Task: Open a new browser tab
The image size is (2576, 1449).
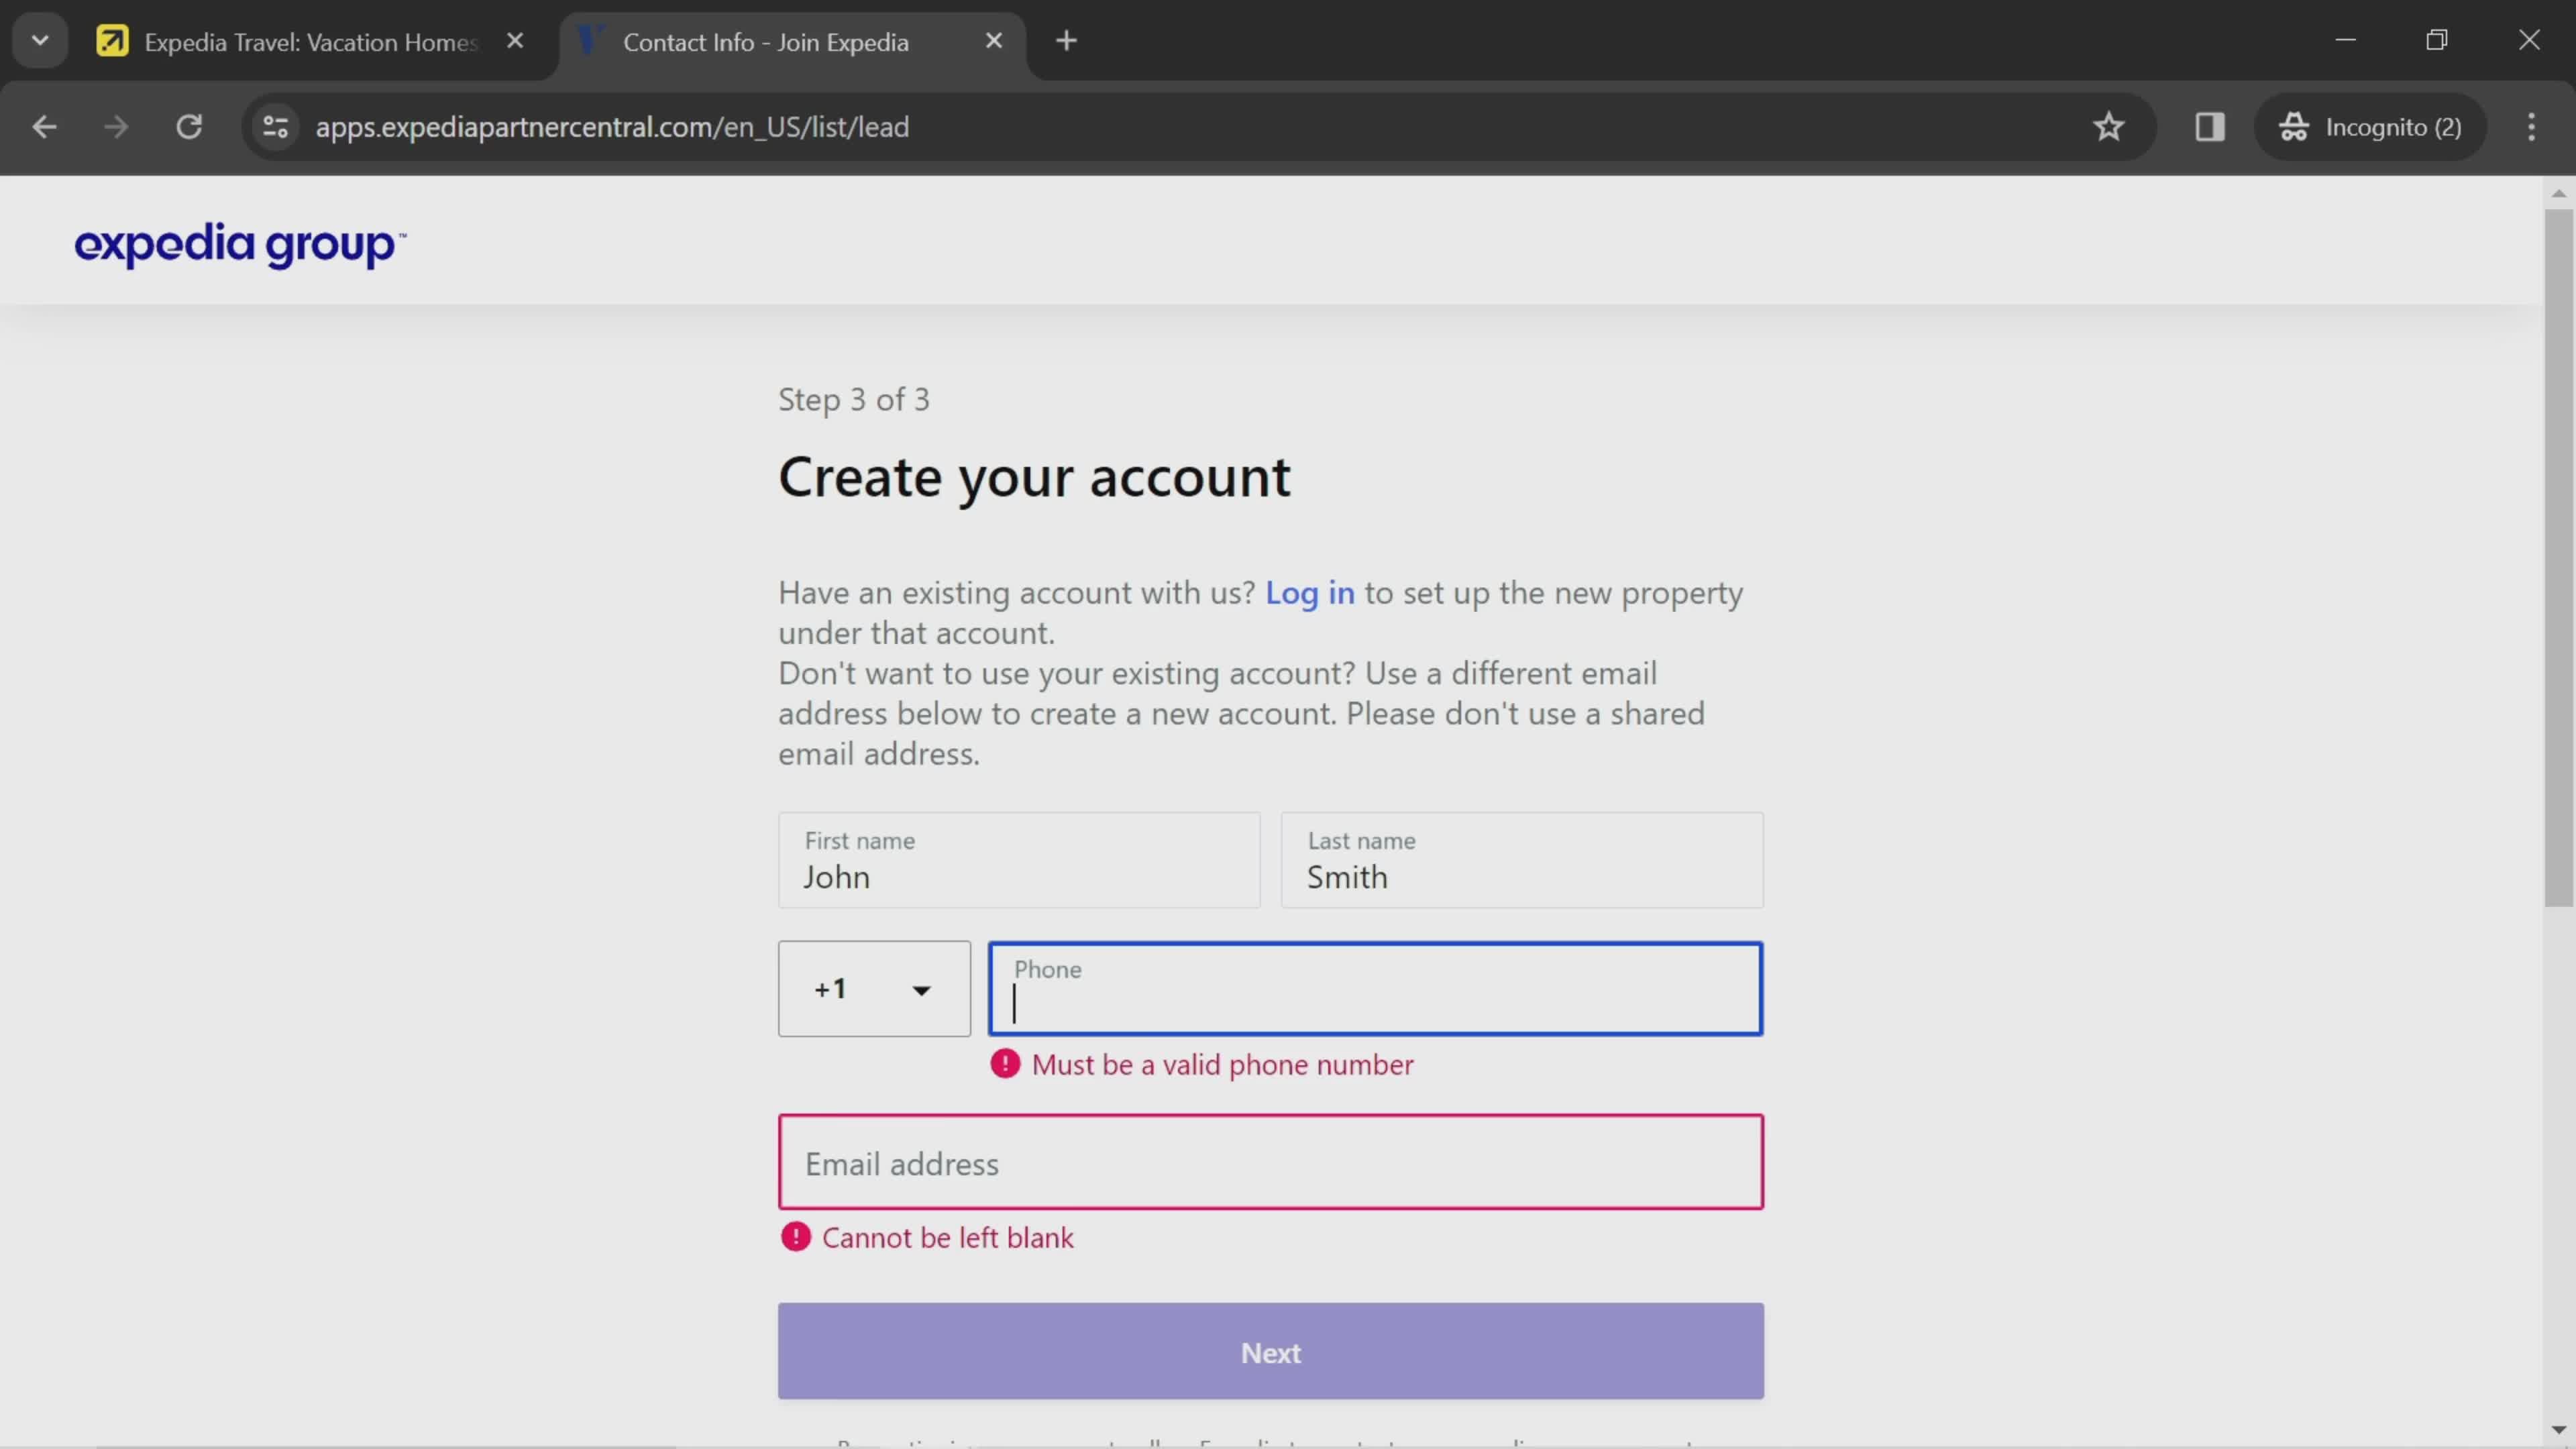Action: click(1066, 41)
